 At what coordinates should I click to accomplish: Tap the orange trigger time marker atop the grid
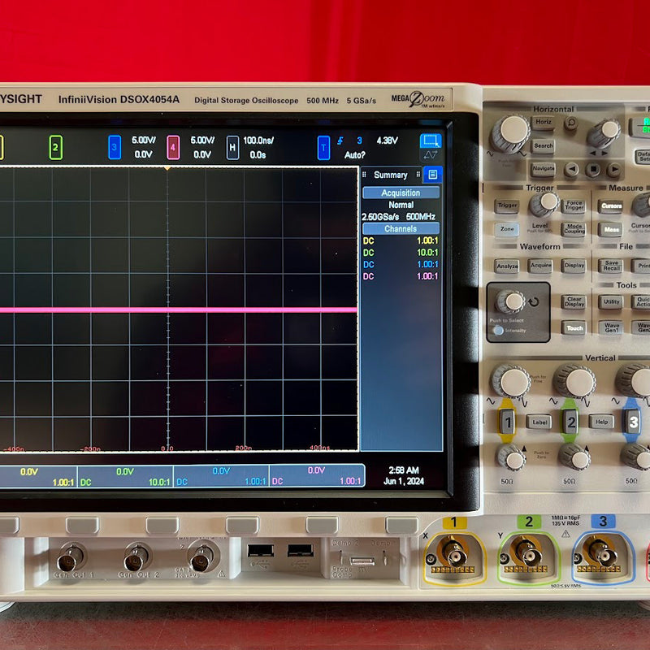point(167,168)
